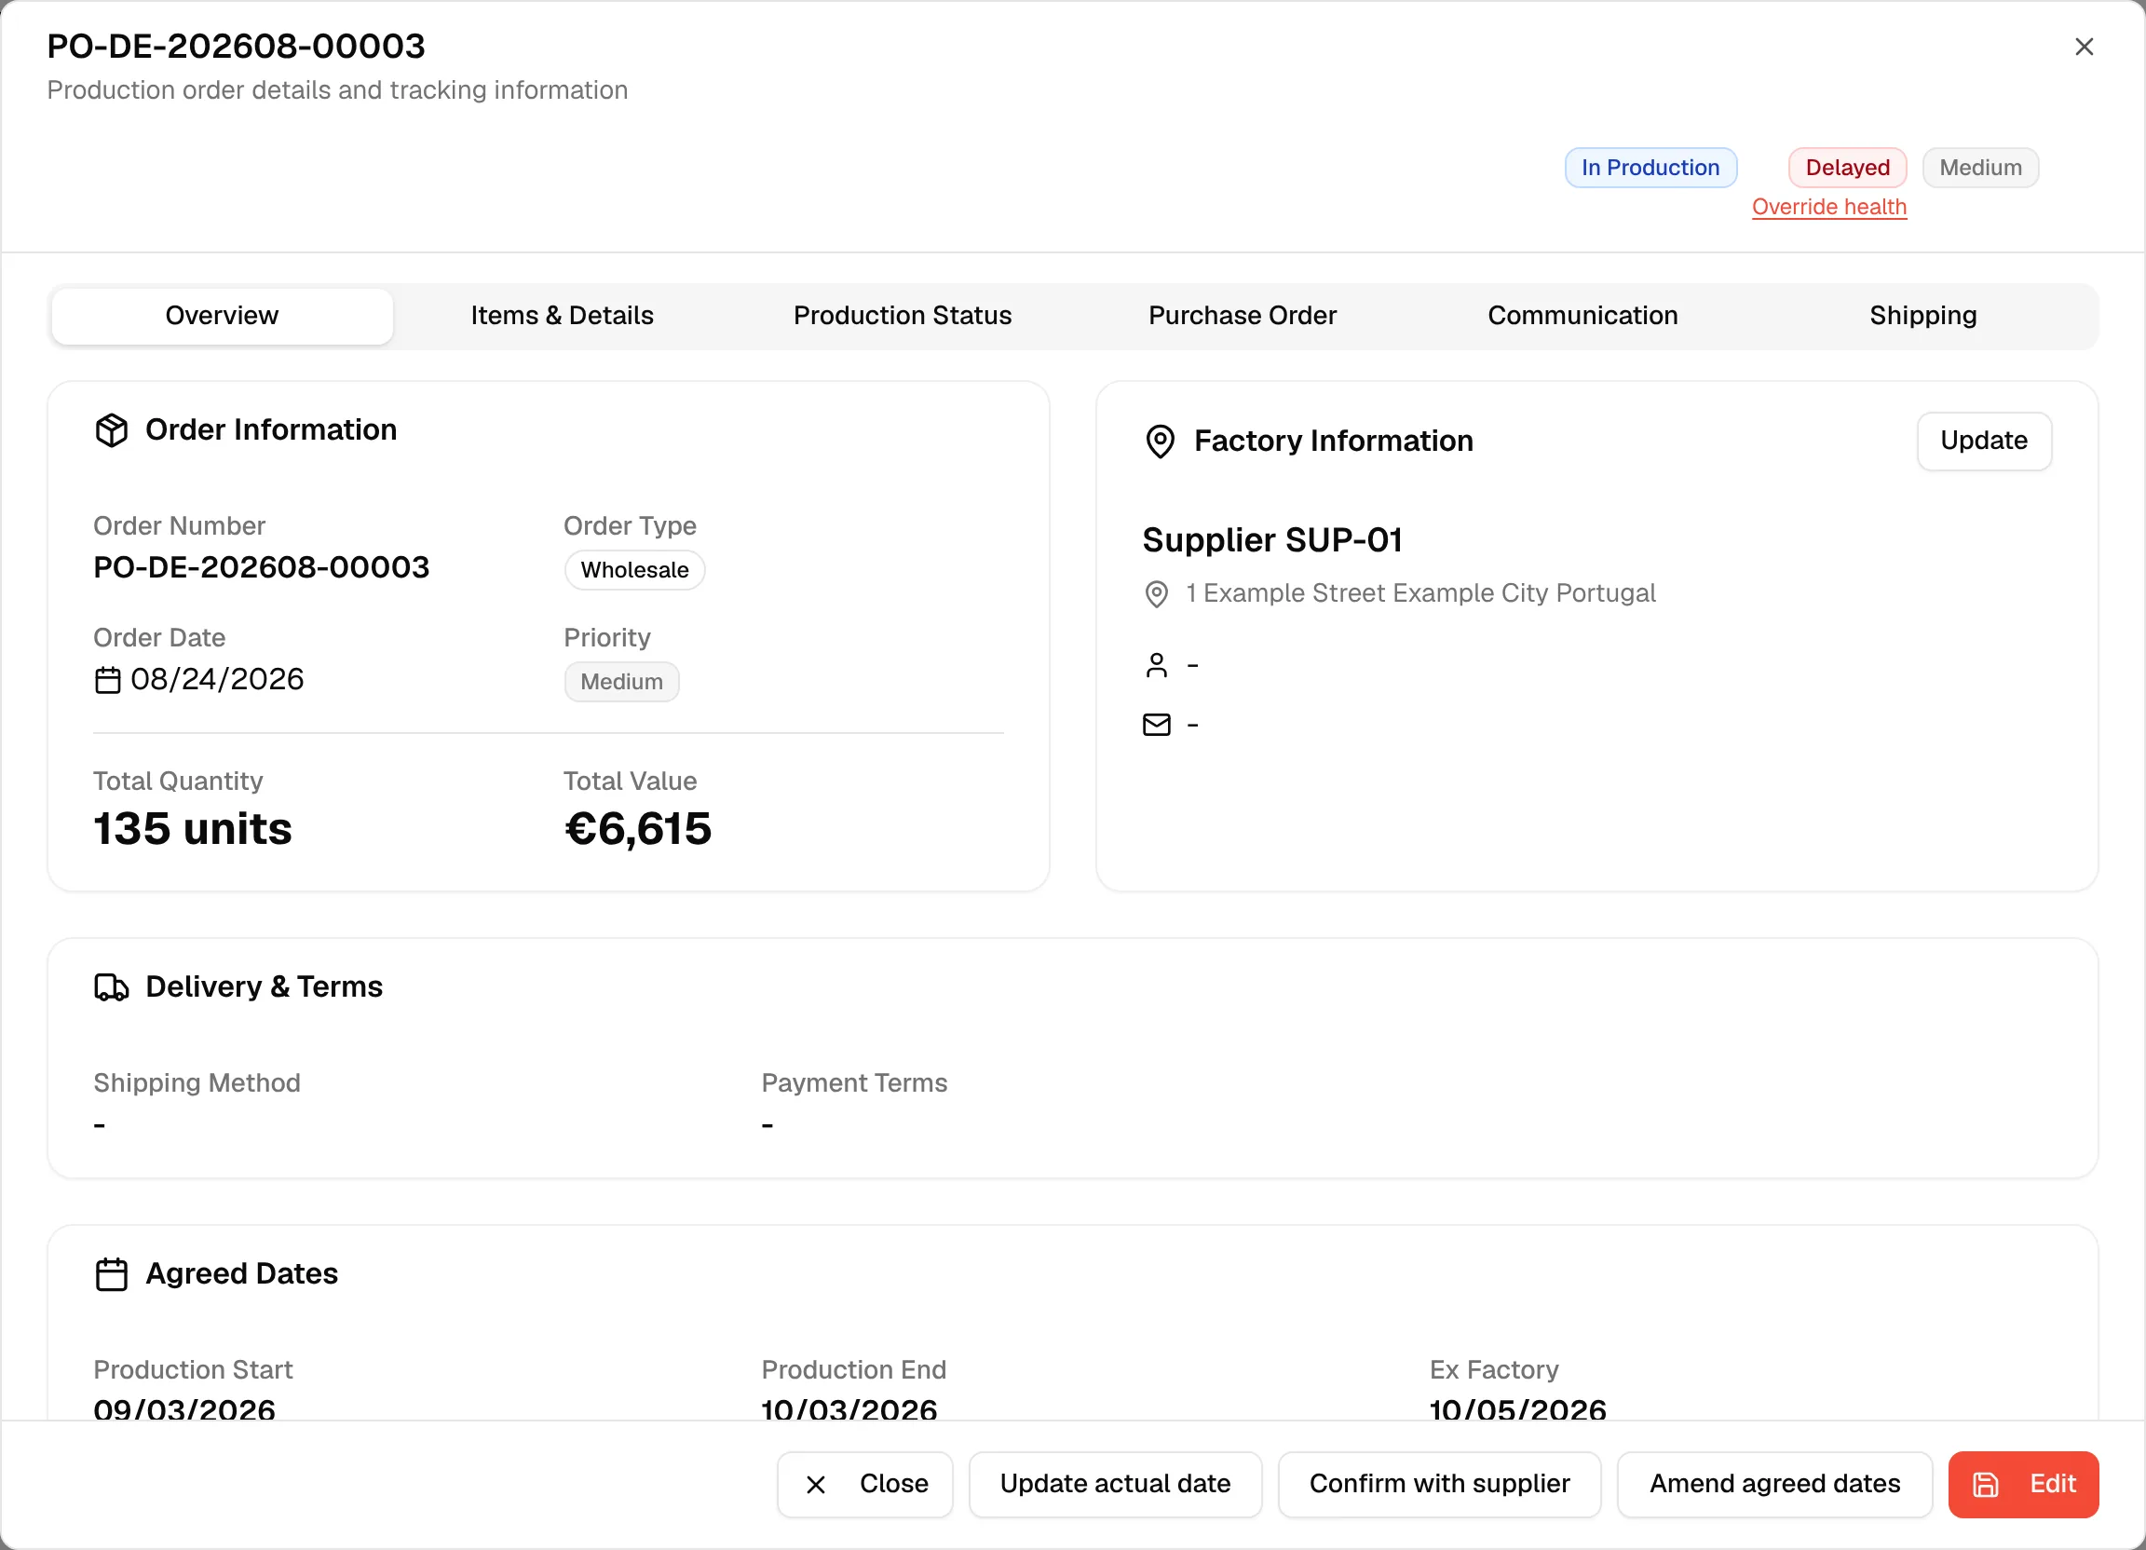The width and height of the screenshot is (2146, 1550).
Task: Open the Production Status tab
Action: (903, 316)
